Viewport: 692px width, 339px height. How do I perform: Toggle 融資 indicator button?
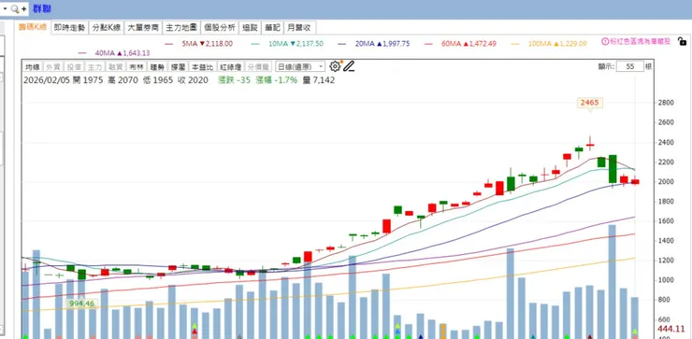coord(115,67)
